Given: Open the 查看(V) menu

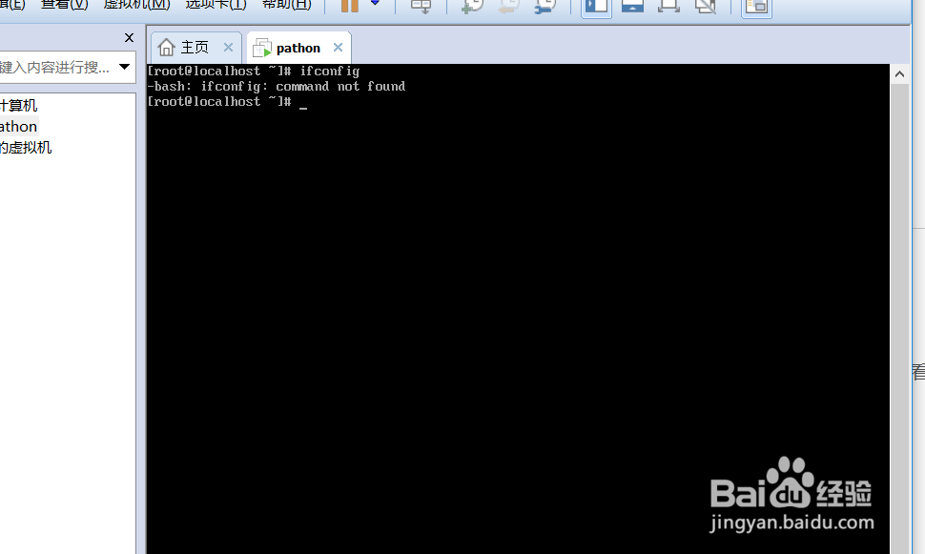Looking at the screenshot, I should (x=64, y=5).
